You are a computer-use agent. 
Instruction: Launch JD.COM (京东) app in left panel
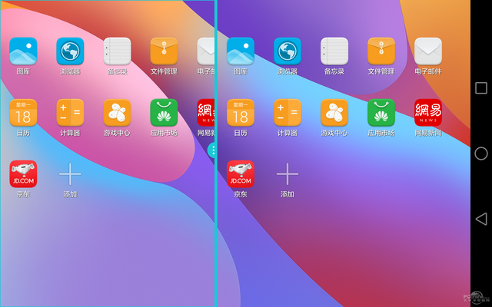click(x=23, y=174)
